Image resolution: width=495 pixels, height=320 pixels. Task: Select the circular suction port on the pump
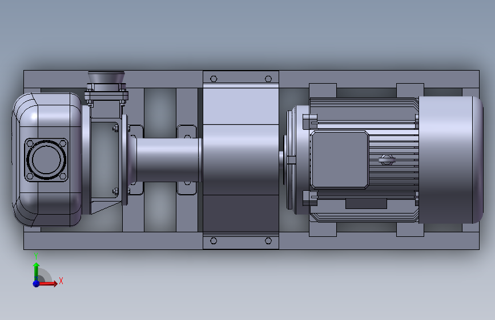[46, 159]
